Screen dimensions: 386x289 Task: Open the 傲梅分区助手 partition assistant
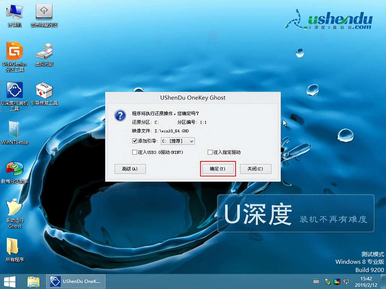coord(14,169)
